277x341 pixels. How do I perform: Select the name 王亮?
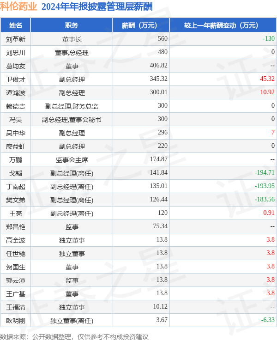pyautogui.click(x=15, y=213)
